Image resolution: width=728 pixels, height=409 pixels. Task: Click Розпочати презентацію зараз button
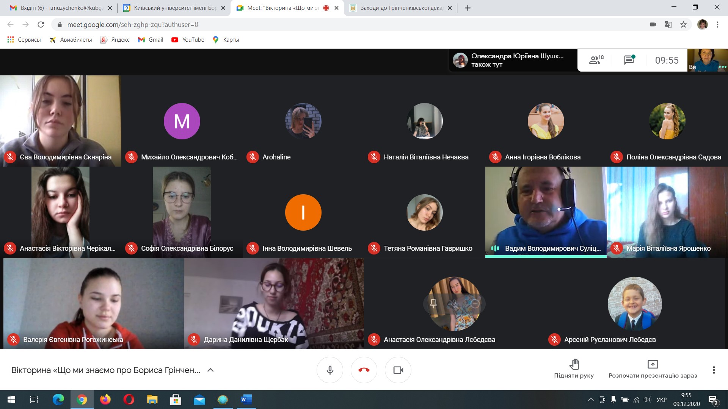click(653, 368)
